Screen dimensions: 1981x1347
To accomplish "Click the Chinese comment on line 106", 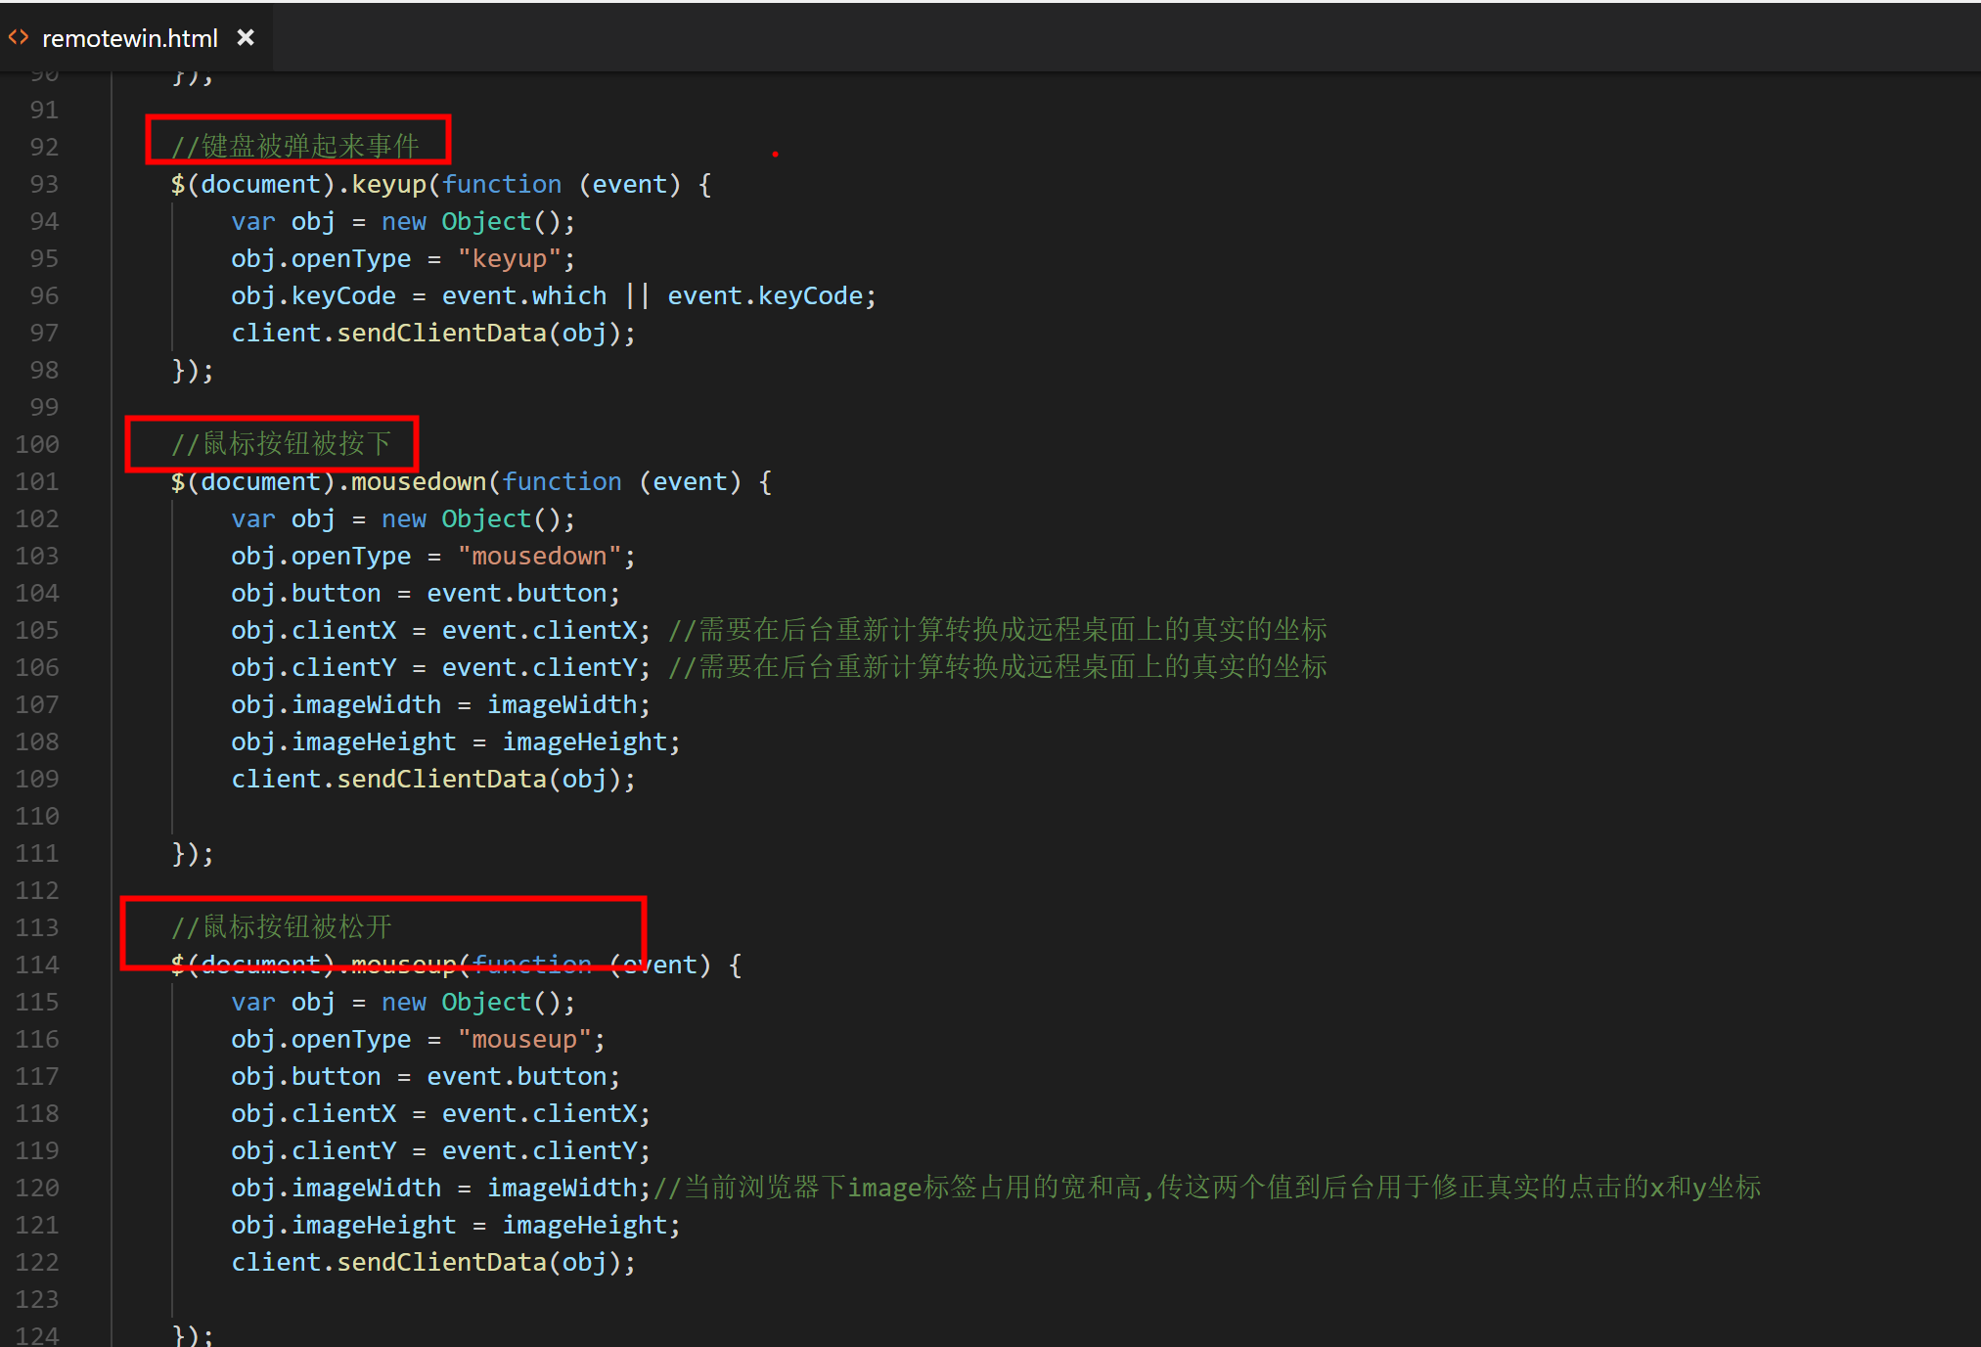I will (998, 667).
